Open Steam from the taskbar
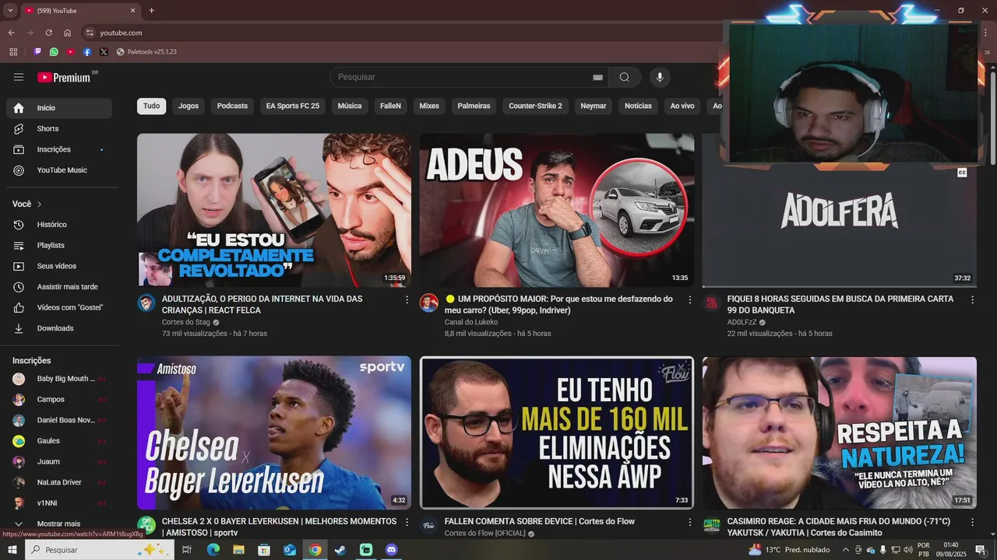Image resolution: width=997 pixels, height=560 pixels. coord(340,550)
